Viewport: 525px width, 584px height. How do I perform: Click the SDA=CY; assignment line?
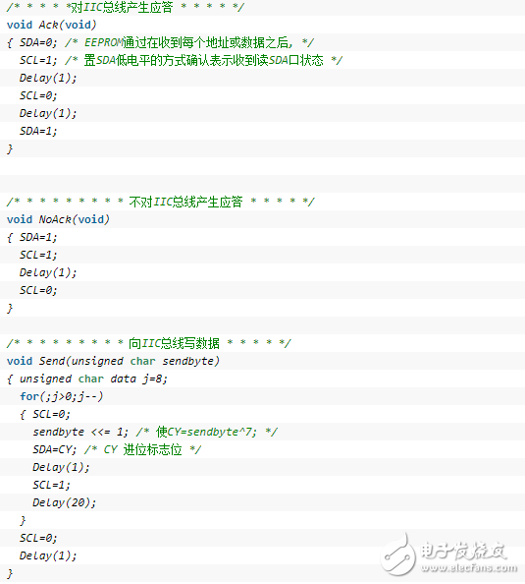click(54, 449)
